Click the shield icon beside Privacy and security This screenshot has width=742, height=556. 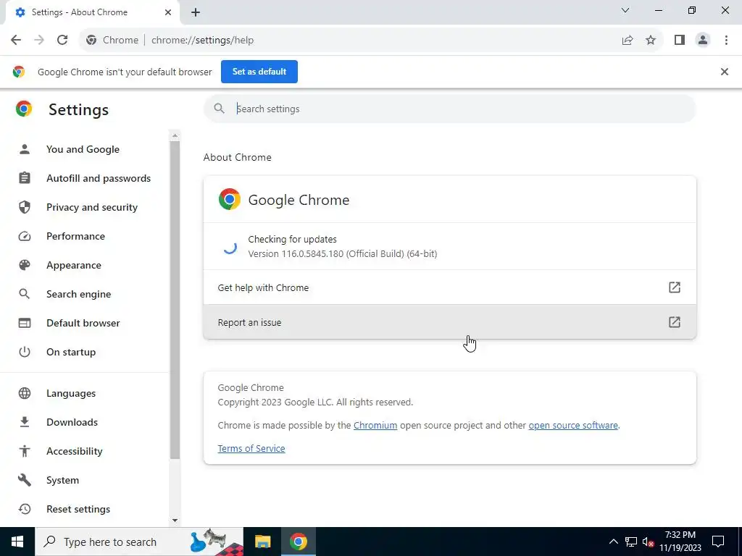pyautogui.click(x=25, y=207)
